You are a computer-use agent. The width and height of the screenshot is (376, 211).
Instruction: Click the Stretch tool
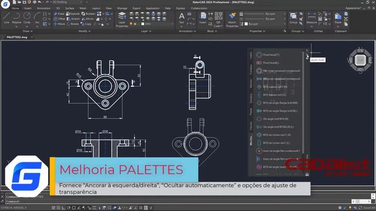[73, 19]
